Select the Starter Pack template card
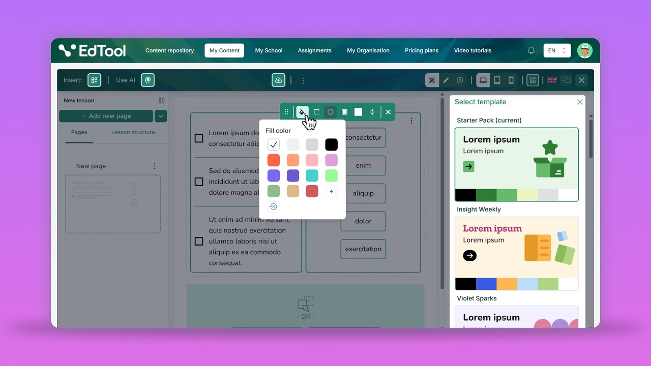 pos(517,165)
